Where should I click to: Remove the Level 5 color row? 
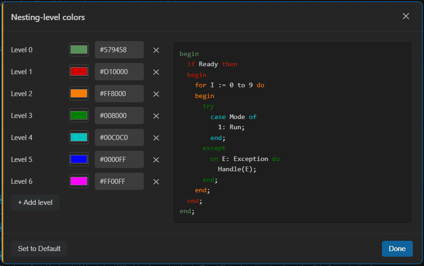[156, 160]
